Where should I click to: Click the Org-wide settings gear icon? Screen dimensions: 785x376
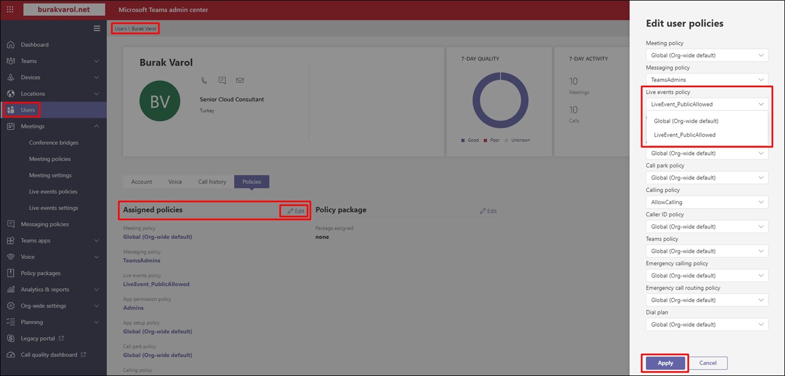pos(11,306)
